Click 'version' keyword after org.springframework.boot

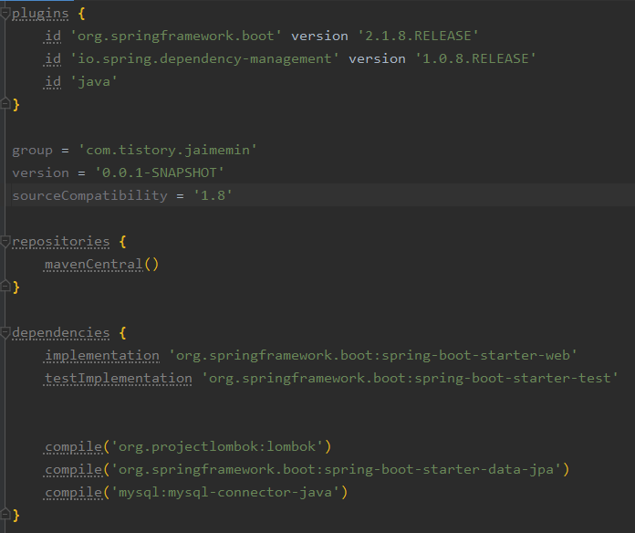319,36
